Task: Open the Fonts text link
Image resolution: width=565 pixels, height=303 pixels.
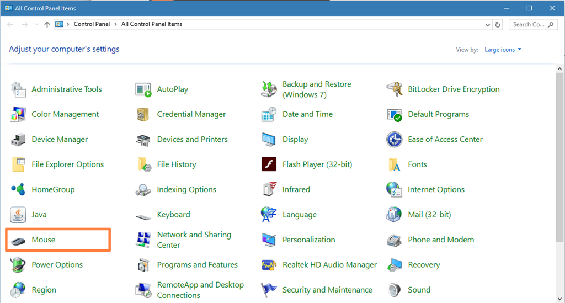Action: pos(417,164)
